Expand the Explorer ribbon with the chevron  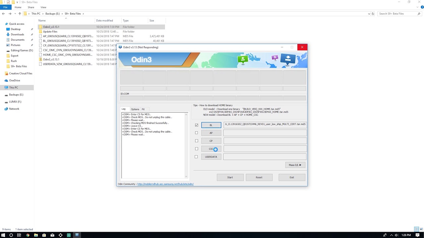tap(417, 7)
